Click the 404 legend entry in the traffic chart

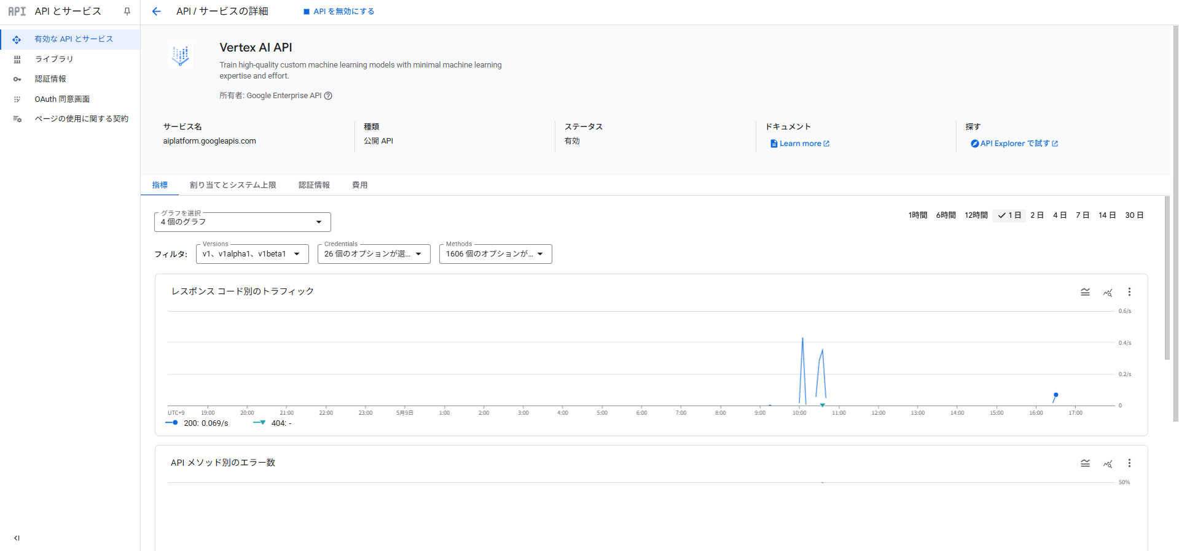[x=273, y=423]
